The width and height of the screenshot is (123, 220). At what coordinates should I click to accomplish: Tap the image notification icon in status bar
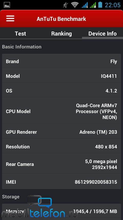[x=7, y=5]
